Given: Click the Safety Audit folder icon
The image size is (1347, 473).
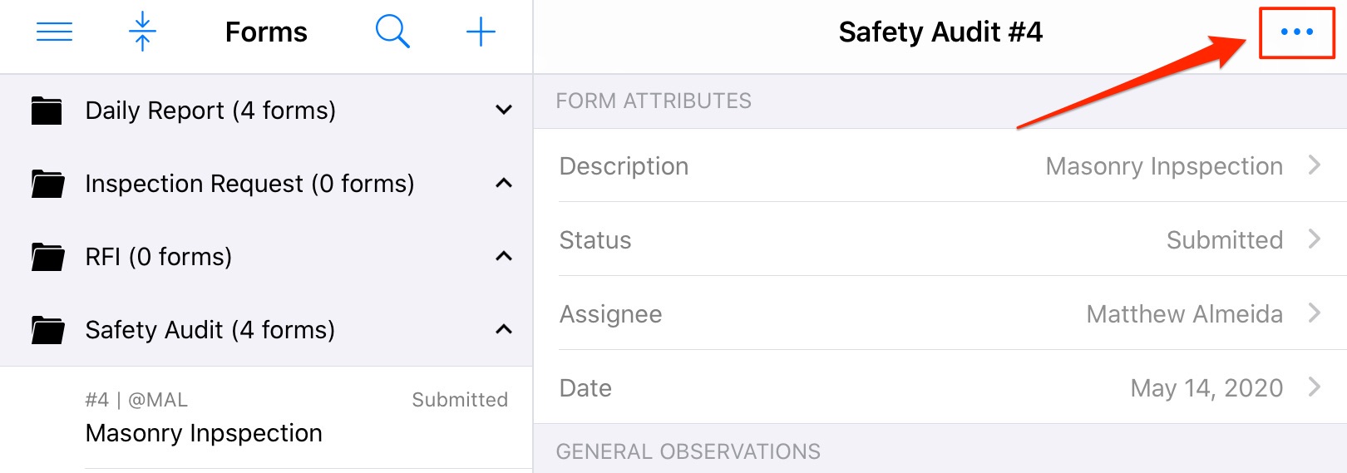Looking at the screenshot, I should [x=47, y=330].
